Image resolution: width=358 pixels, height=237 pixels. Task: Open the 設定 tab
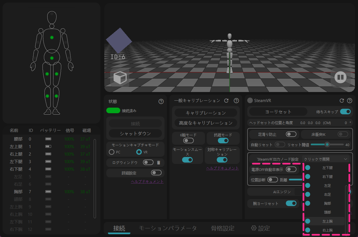[261, 228]
